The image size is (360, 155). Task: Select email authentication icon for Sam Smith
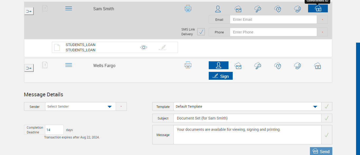(238, 9)
